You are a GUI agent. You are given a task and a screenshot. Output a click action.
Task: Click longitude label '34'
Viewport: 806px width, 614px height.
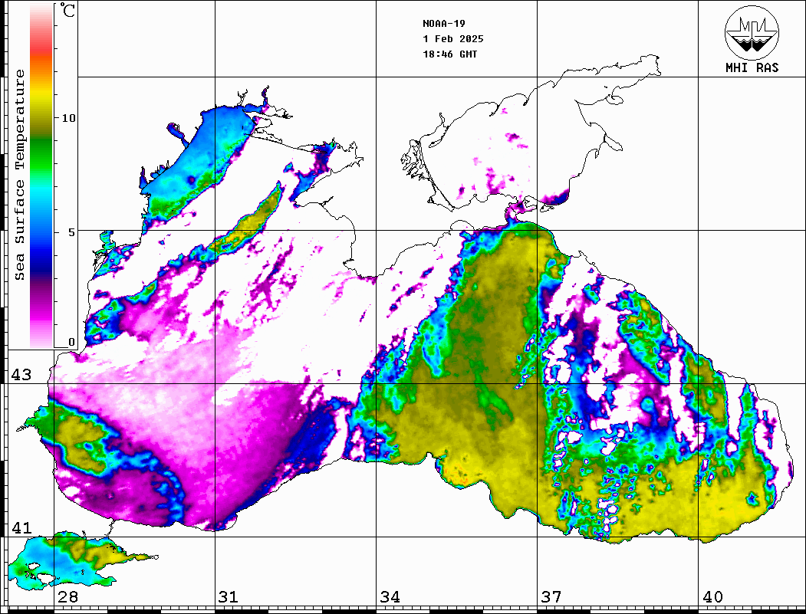[390, 597]
